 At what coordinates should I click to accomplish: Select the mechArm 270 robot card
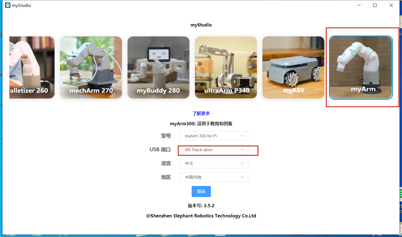click(91, 67)
